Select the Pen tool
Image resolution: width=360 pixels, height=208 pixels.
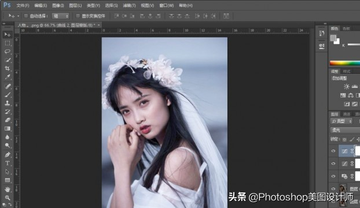(8, 155)
